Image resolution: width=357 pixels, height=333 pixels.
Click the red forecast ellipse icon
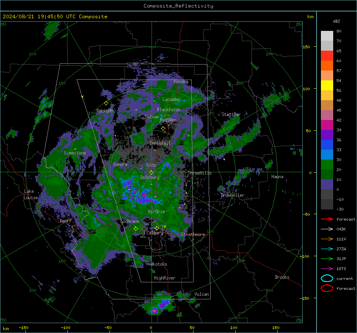pyautogui.click(x=327, y=288)
